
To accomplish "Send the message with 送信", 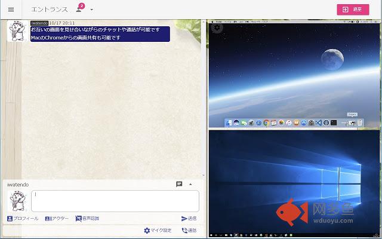I will (x=189, y=219).
